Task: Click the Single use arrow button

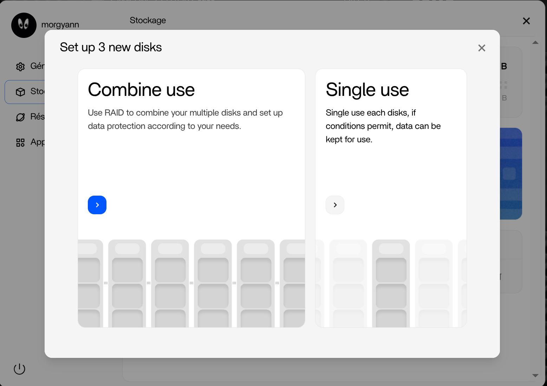Action: coord(335,205)
